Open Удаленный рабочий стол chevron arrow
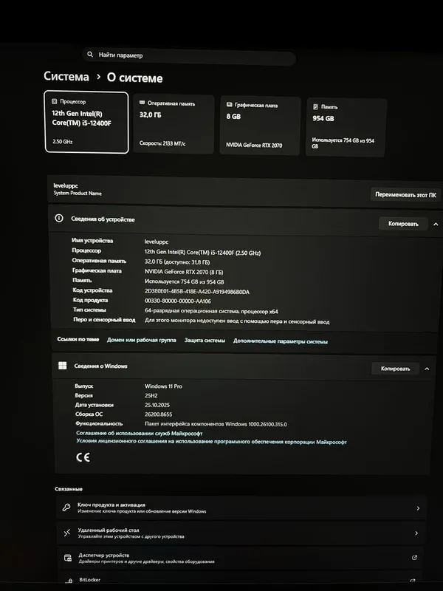The height and width of the screenshot is (591, 443). pos(416,533)
